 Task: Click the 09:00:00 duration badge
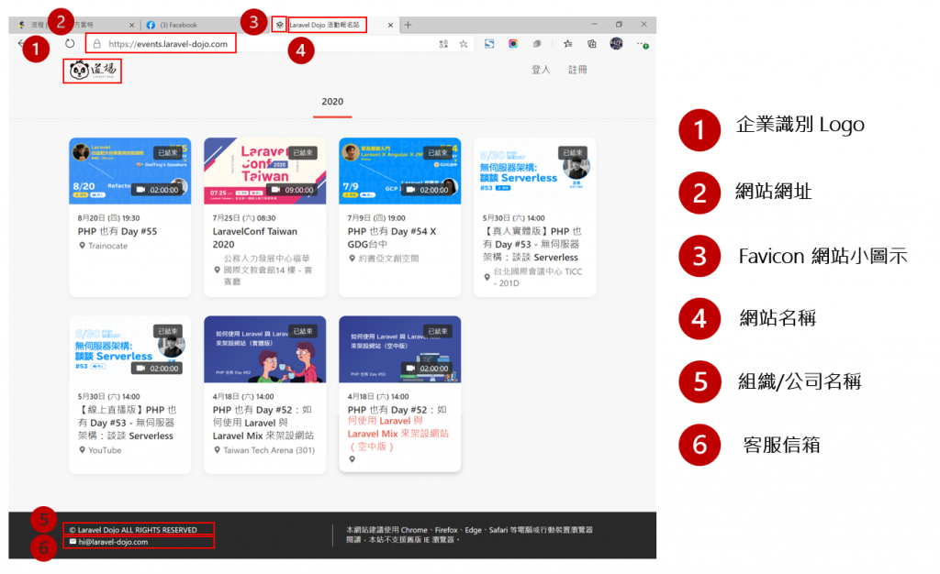(x=293, y=190)
